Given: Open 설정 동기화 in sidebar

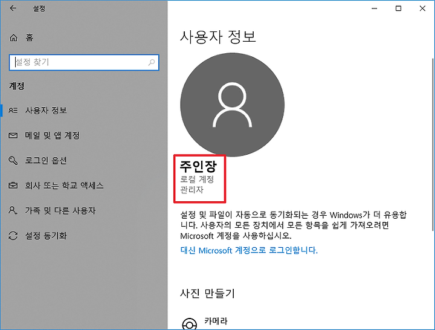Looking at the screenshot, I should (x=46, y=236).
